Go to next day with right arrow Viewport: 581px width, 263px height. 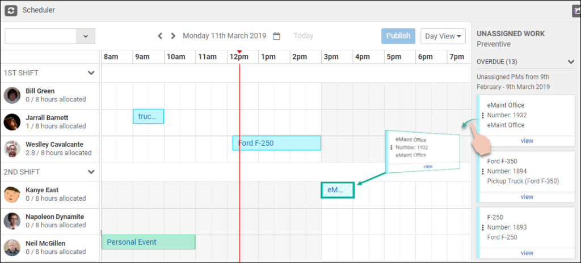pyautogui.click(x=173, y=36)
